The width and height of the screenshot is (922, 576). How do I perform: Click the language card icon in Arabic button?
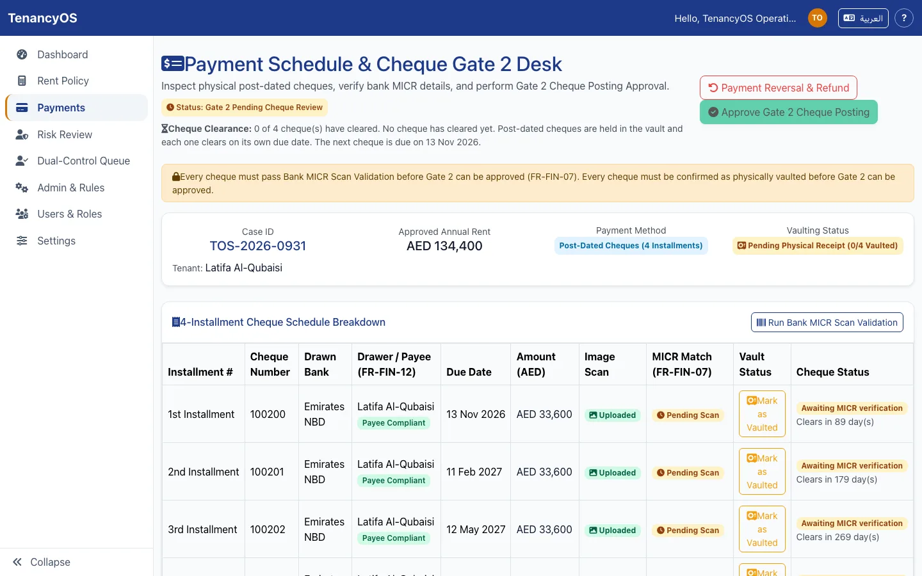click(x=849, y=18)
